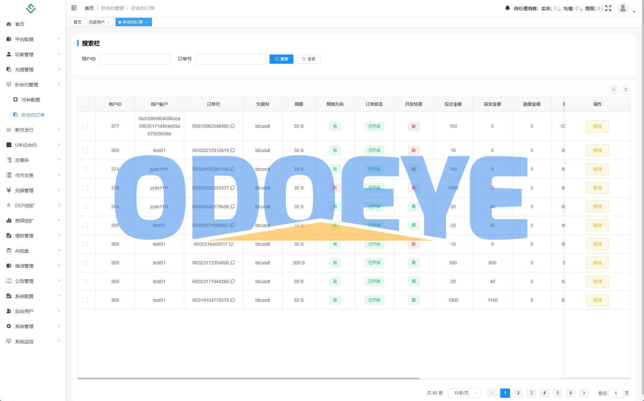Copy order number R0323172354806 icon

(x=232, y=263)
